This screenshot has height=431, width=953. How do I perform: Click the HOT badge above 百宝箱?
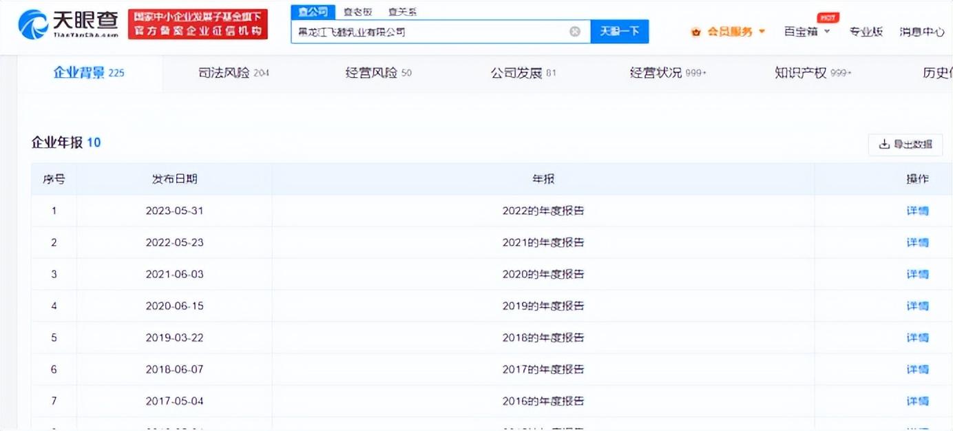click(827, 18)
